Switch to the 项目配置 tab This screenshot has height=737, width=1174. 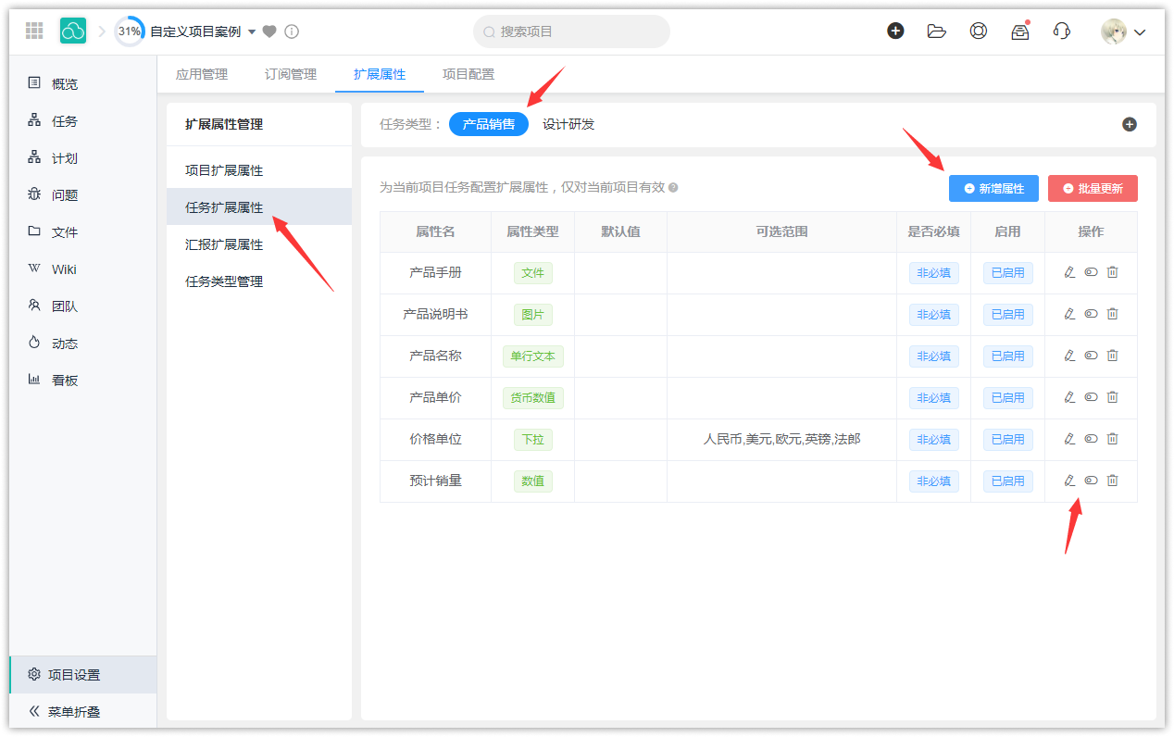[468, 74]
